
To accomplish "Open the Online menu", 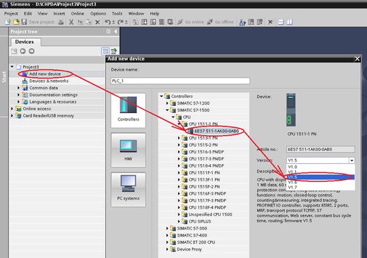I will [77, 13].
